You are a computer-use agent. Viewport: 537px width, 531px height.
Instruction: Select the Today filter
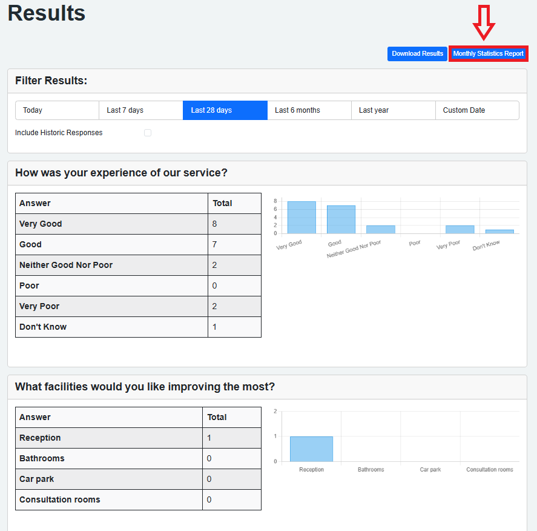pos(57,110)
